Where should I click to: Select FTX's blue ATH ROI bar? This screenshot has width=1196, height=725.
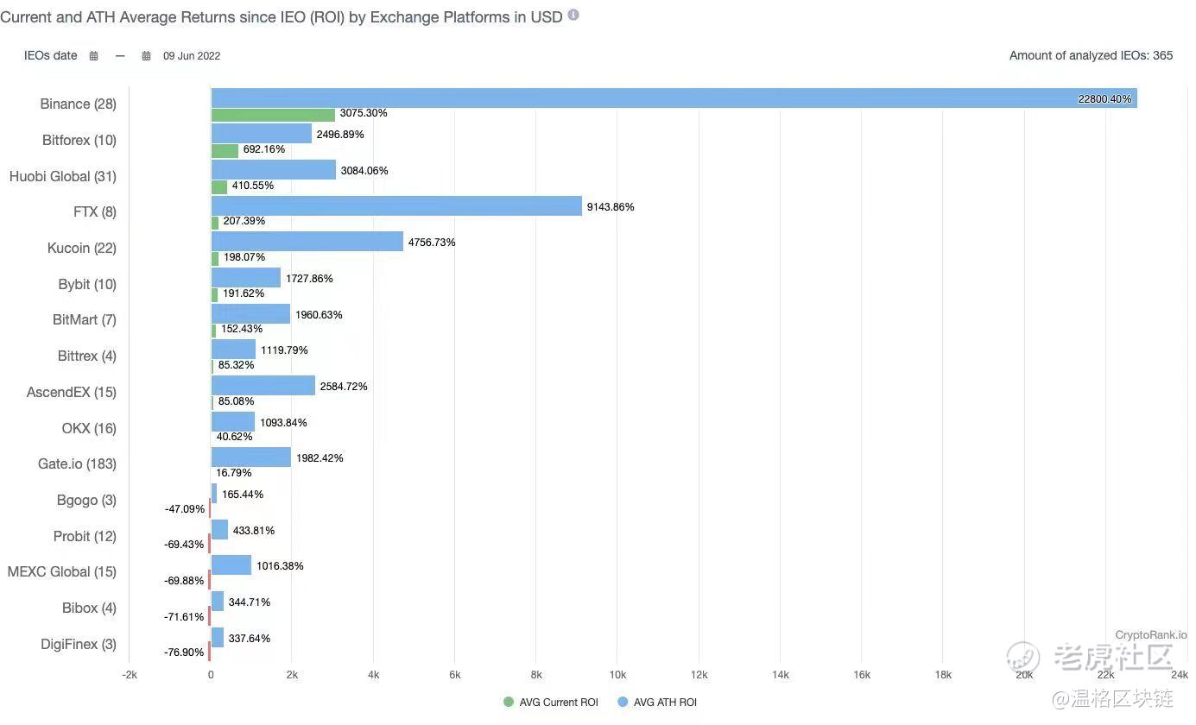pyautogui.click(x=396, y=206)
